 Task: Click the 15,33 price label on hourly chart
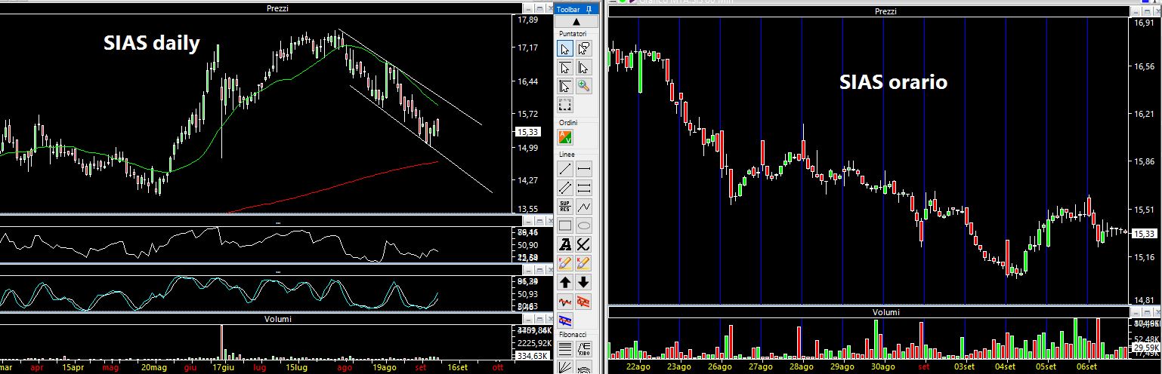click(x=1146, y=235)
